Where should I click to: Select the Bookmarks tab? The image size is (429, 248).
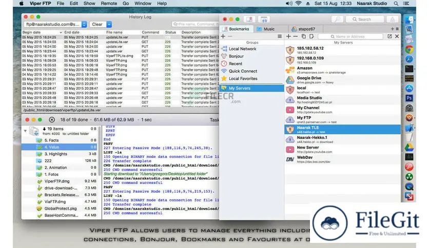click(x=236, y=29)
